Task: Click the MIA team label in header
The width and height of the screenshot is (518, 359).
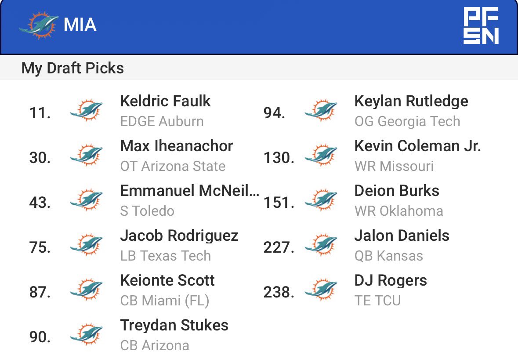Action: pyautogui.click(x=80, y=25)
